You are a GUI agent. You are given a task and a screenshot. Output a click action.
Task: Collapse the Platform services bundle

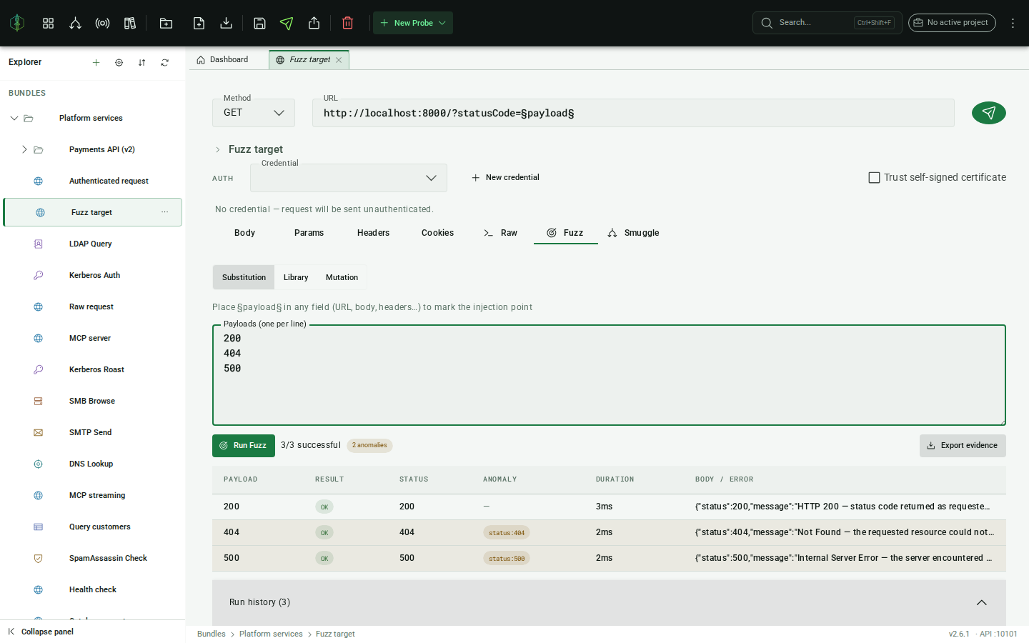[x=14, y=118]
